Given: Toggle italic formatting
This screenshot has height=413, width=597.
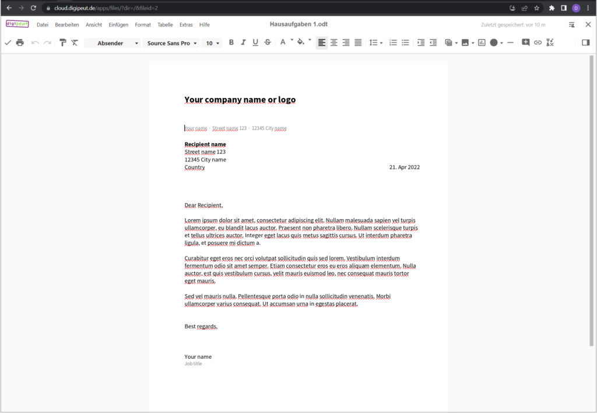Looking at the screenshot, I should coord(243,42).
